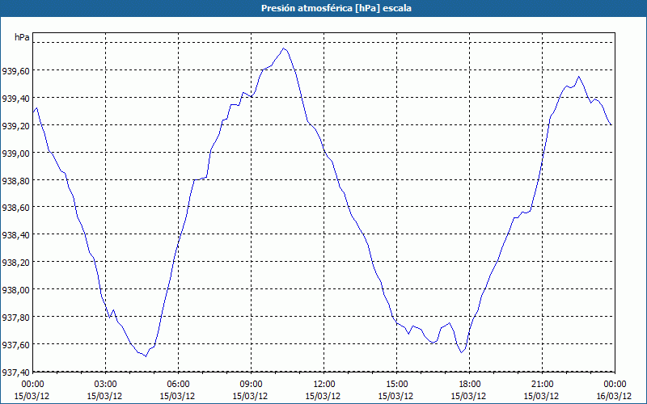Select the 937,80 y-axis value
Viewport: 647px width, 404px height.
click(x=15, y=317)
